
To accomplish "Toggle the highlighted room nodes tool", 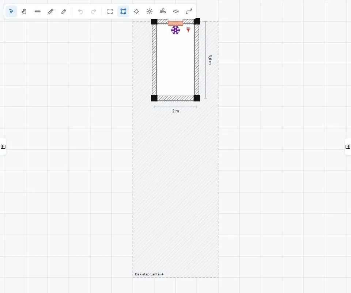I will (123, 11).
